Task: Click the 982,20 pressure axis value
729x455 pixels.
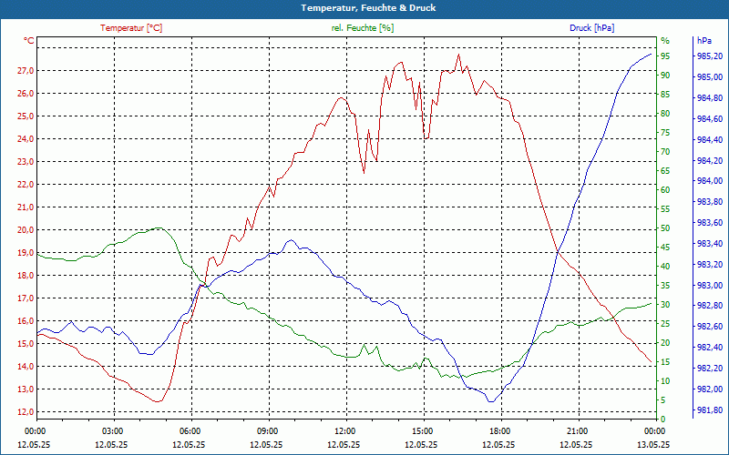Action: [x=710, y=369]
